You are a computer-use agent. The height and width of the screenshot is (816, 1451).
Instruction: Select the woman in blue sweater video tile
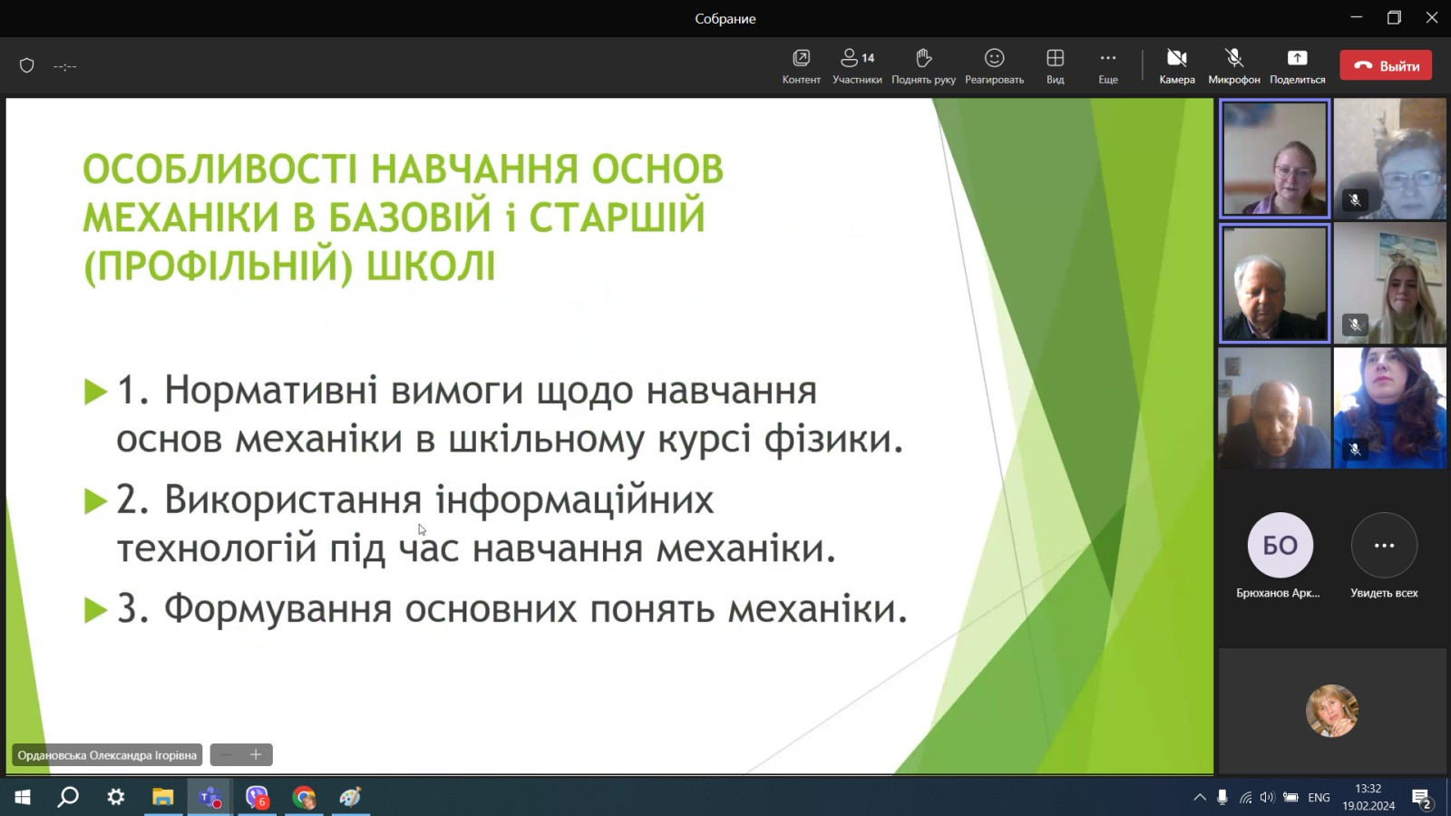(x=1390, y=408)
